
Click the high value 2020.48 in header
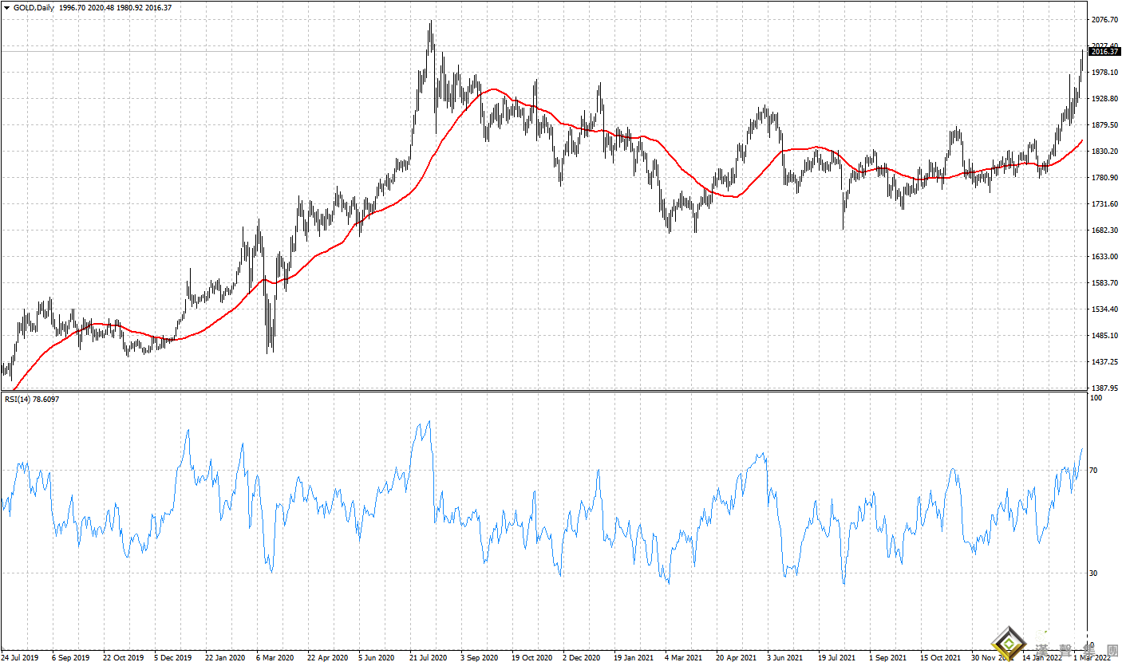(x=101, y=7)
